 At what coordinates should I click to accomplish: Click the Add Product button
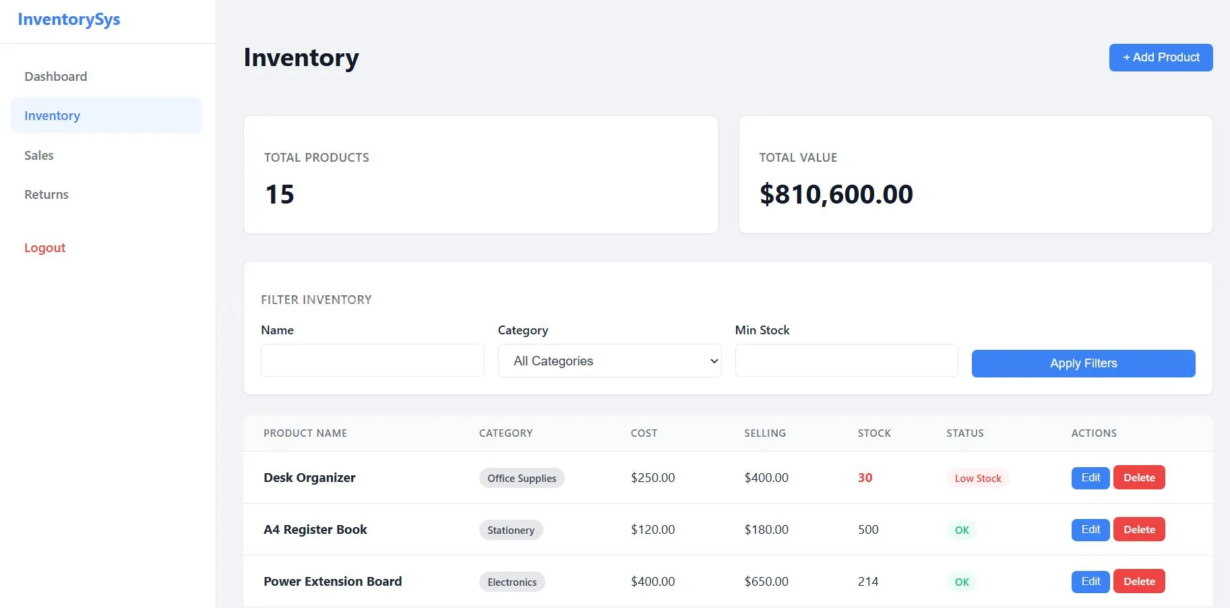coord(1161,57)
